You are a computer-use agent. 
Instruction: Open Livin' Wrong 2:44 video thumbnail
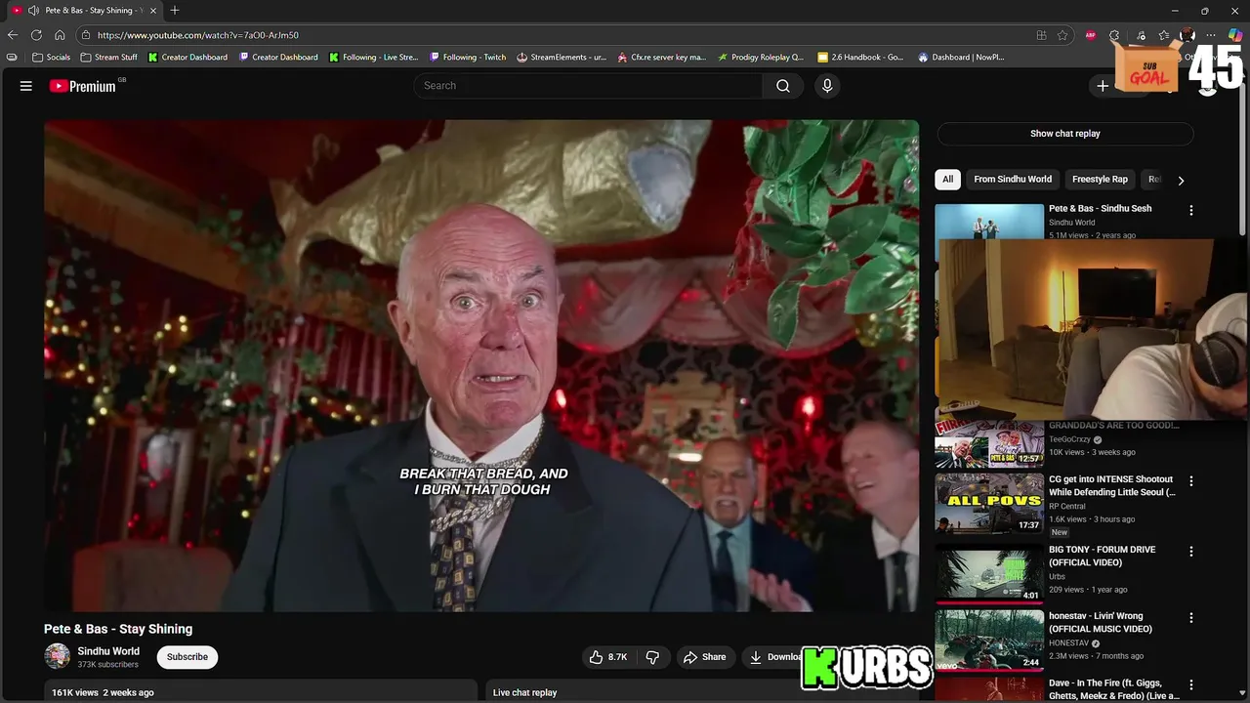pyautogui.click(x=989, y=641)
